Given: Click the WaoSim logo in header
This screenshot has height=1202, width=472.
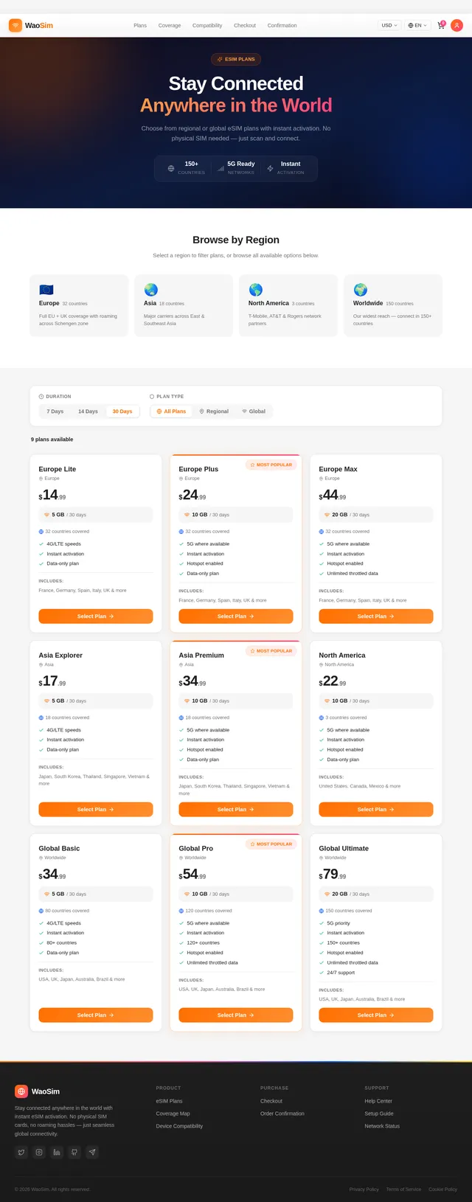Looking at the screenshot, I should 31,25.
